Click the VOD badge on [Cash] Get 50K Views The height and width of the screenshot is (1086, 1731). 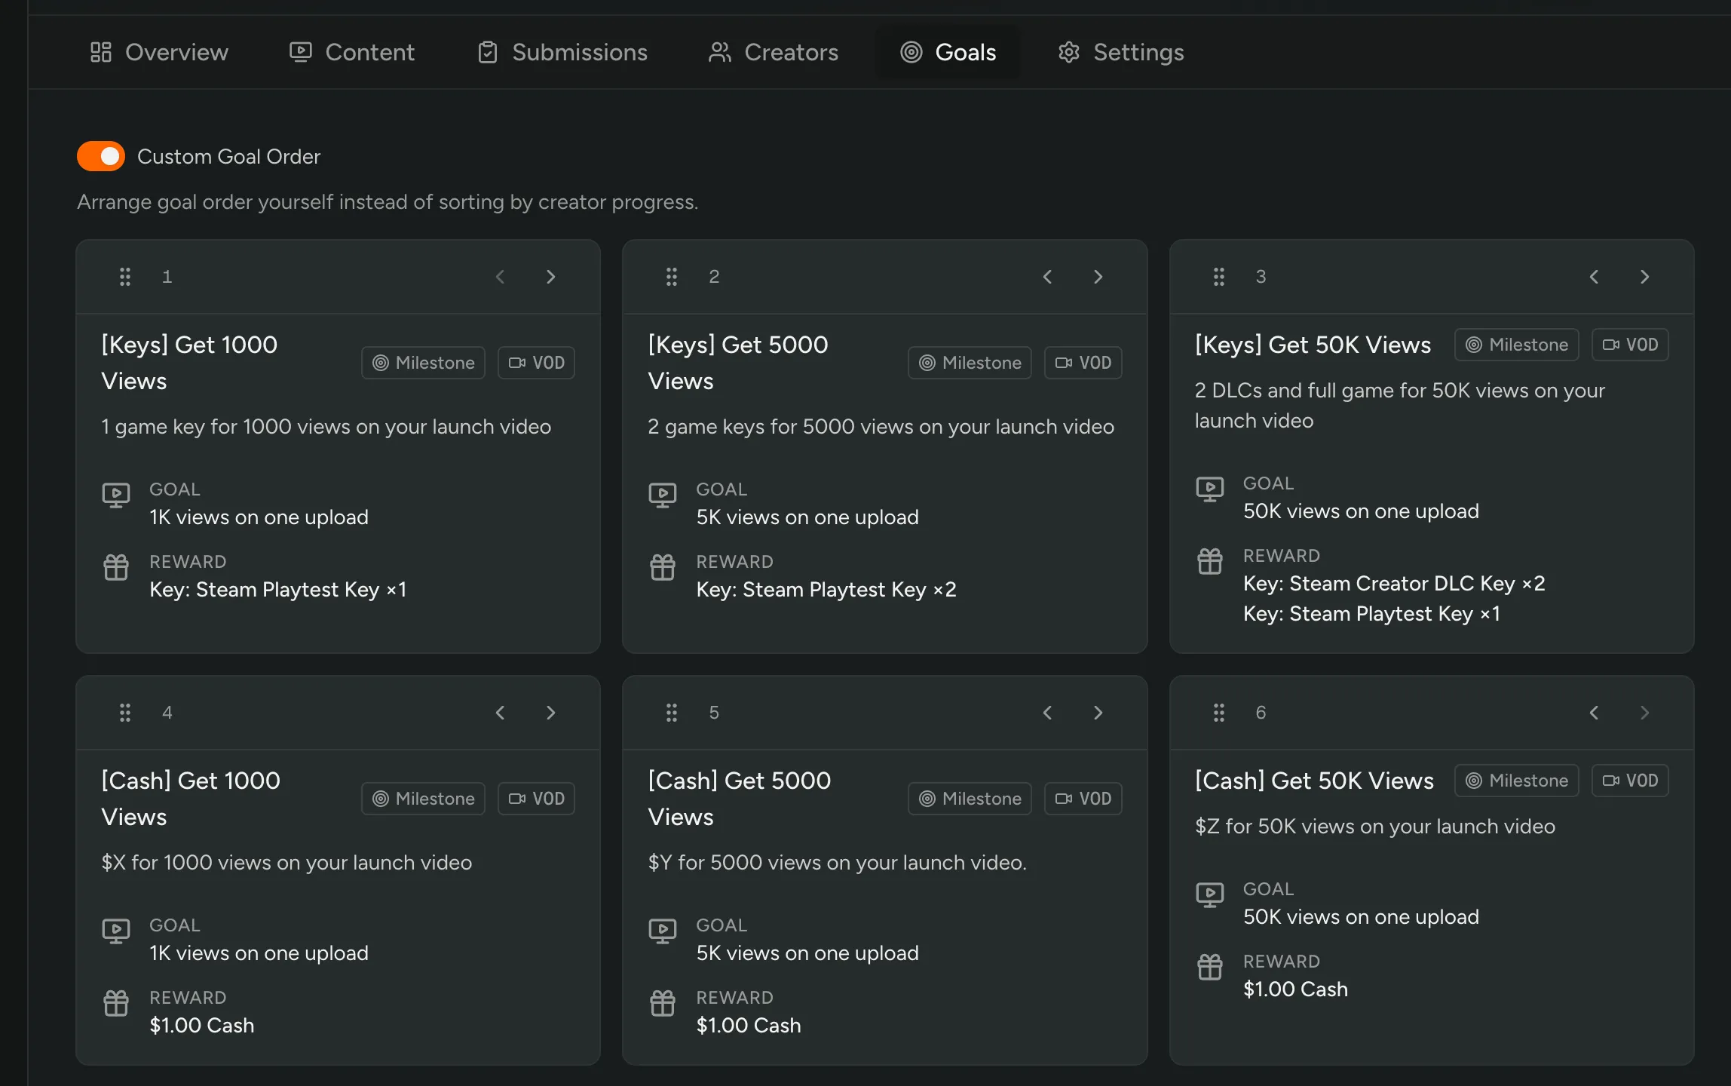(1630, 781)
